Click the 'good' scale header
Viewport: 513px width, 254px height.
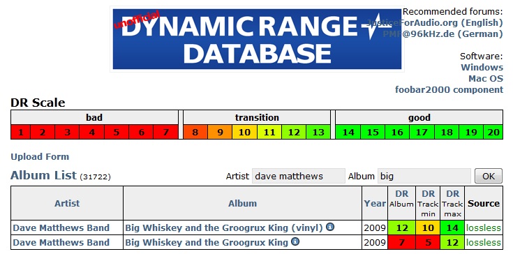419,117
